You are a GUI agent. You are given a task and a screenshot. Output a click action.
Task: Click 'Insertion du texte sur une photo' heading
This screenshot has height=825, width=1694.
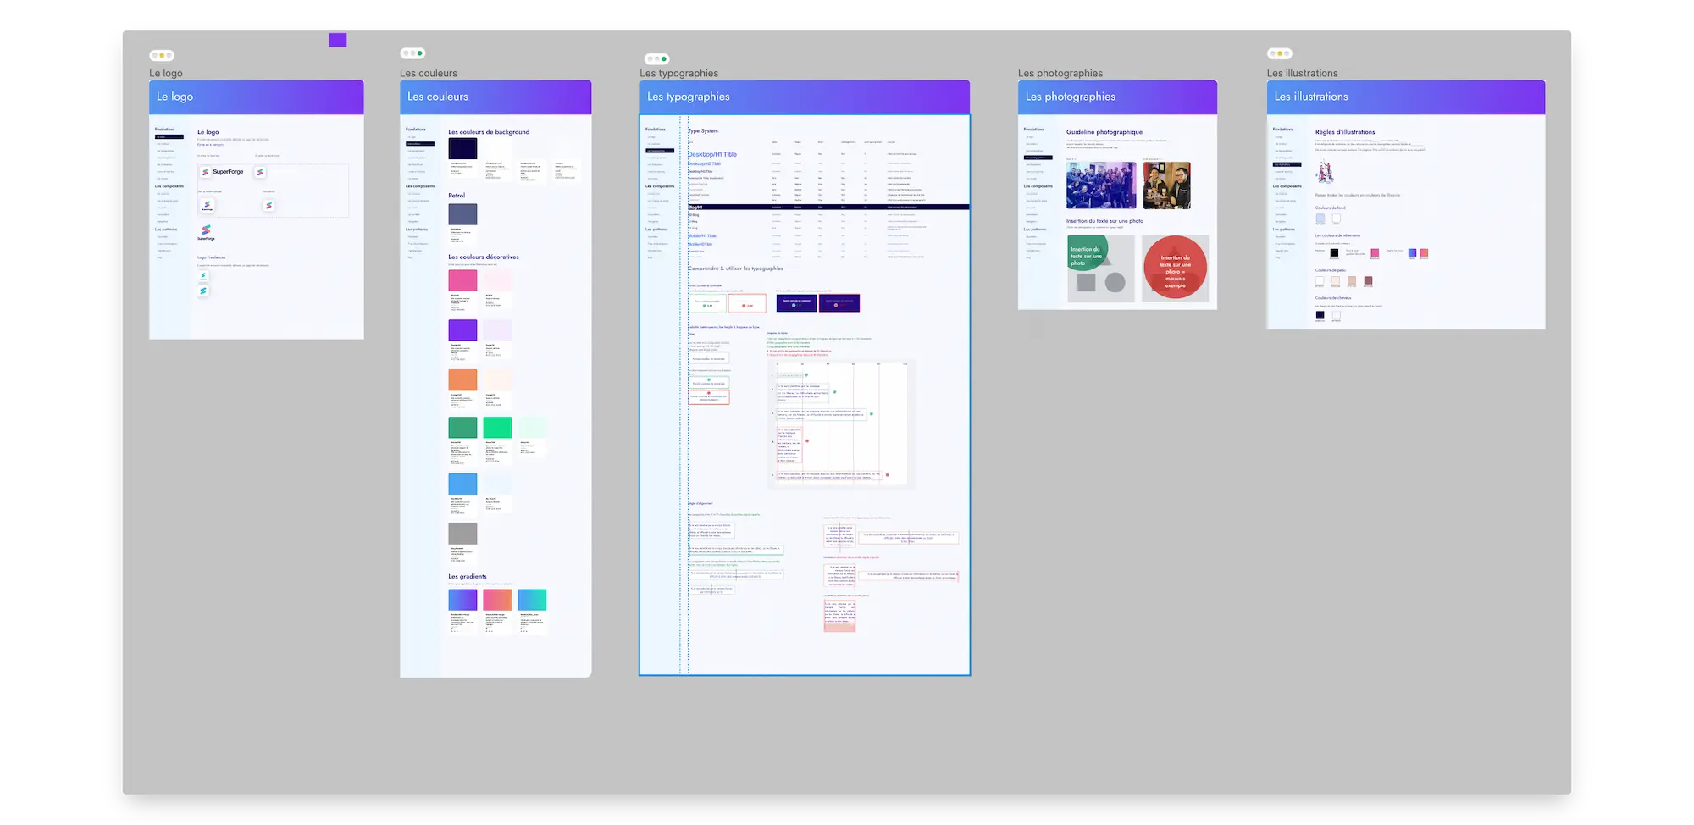pos(1104,221)
